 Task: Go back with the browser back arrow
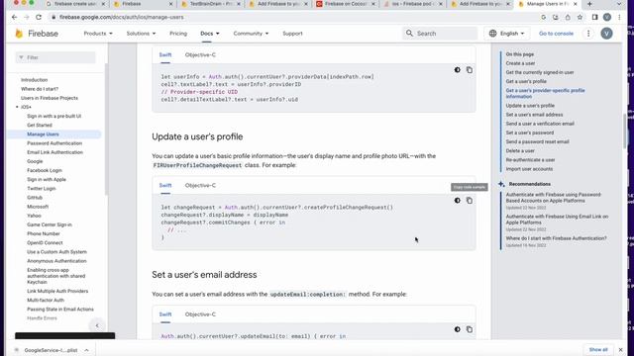(x=15, y=18)
